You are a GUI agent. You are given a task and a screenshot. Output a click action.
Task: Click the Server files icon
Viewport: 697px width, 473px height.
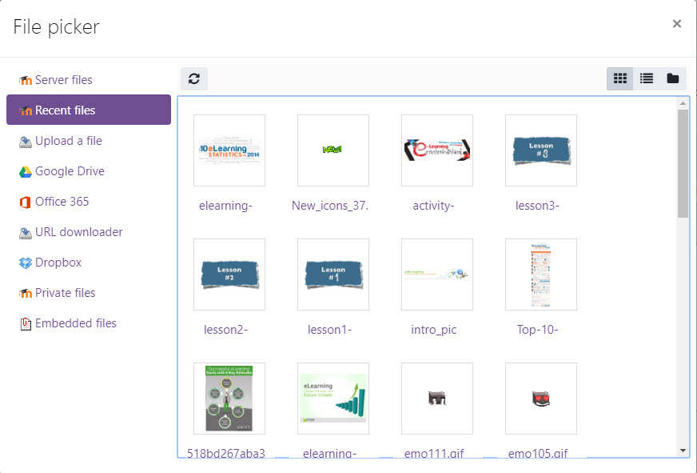pos(26,81)
